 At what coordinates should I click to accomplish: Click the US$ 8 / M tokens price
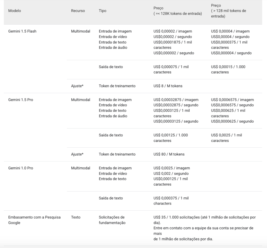(168, 86)
